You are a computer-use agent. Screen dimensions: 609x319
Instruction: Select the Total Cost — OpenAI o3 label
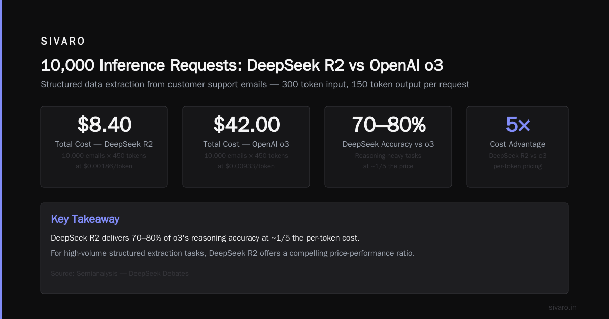[x=246, y=144]
